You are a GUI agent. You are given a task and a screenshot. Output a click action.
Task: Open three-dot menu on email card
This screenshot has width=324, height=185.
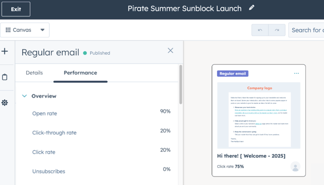(296, 73)
